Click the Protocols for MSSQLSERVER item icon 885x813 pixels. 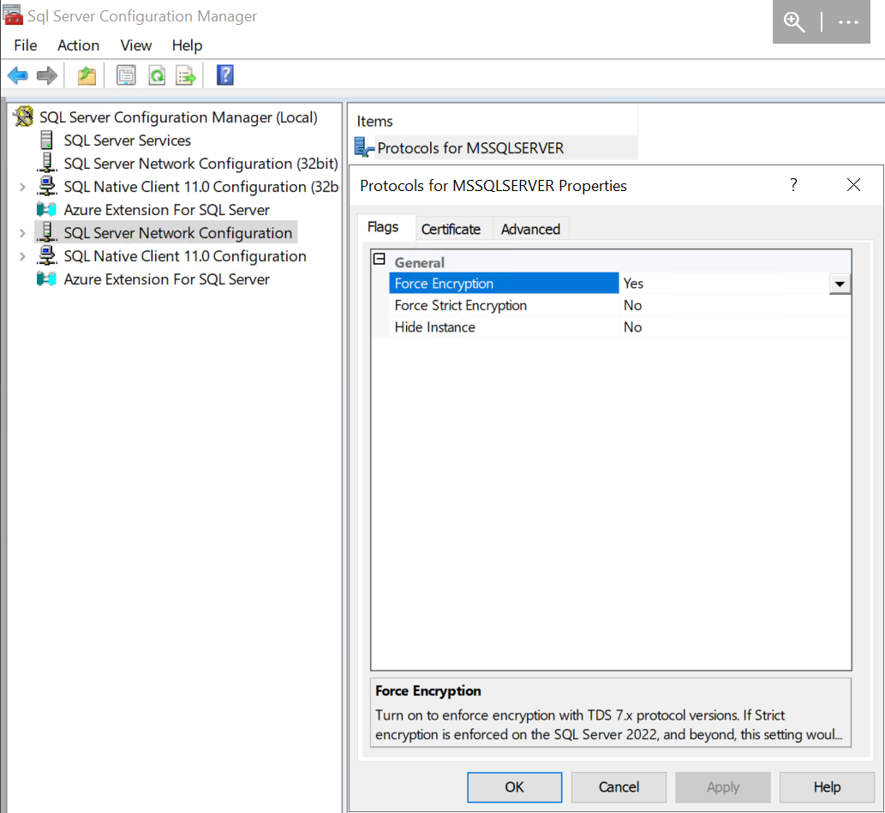(365, 146)
